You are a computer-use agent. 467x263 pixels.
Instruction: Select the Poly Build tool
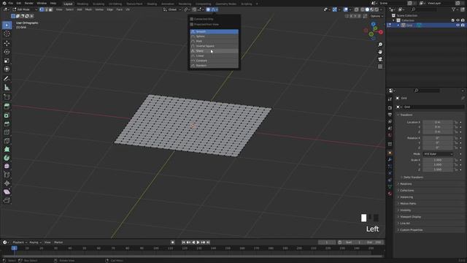(7, 149)
